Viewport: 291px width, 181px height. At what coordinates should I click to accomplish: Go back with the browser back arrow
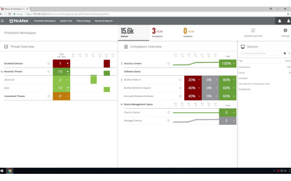1,14
